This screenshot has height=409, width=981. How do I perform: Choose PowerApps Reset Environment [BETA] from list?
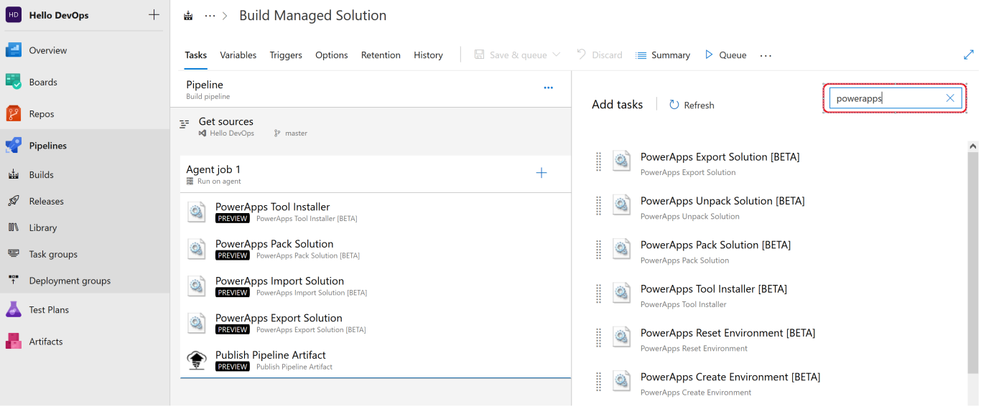728,333
